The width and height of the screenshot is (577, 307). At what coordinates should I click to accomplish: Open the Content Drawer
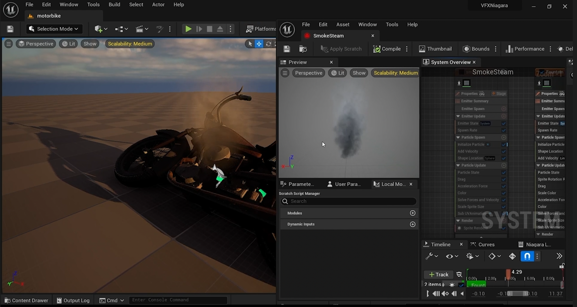(26, 300)
